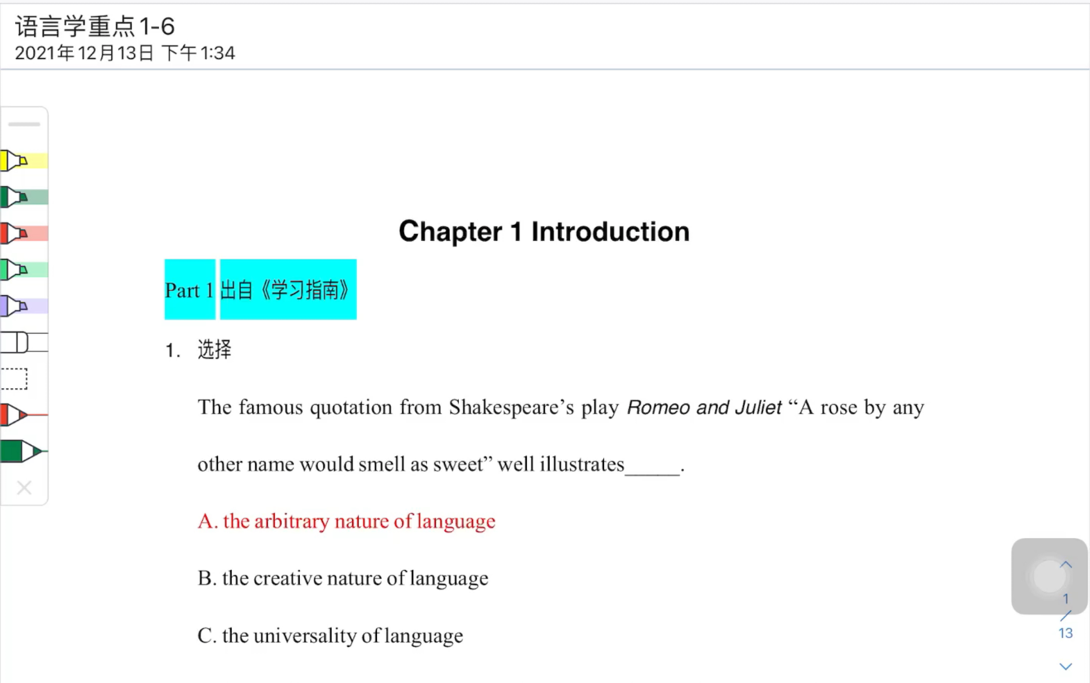The image size is (1090, 683).
Task: Go to previous page with up chevron
Action: click(1065, 564)
